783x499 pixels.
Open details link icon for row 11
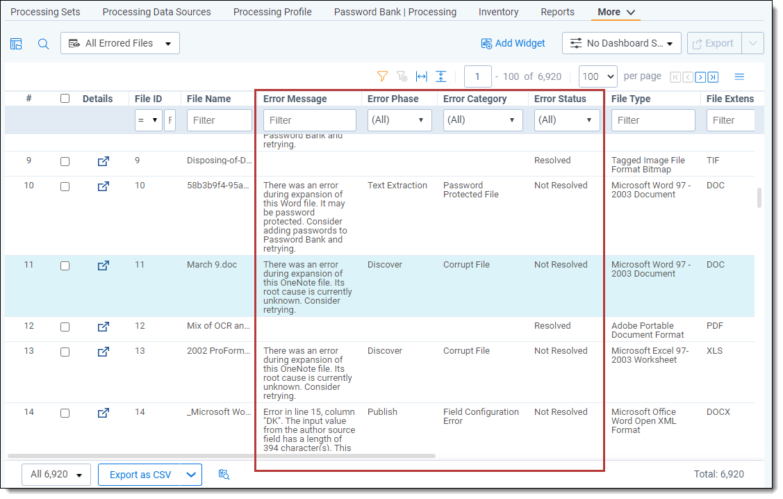[x=103, y=265]
